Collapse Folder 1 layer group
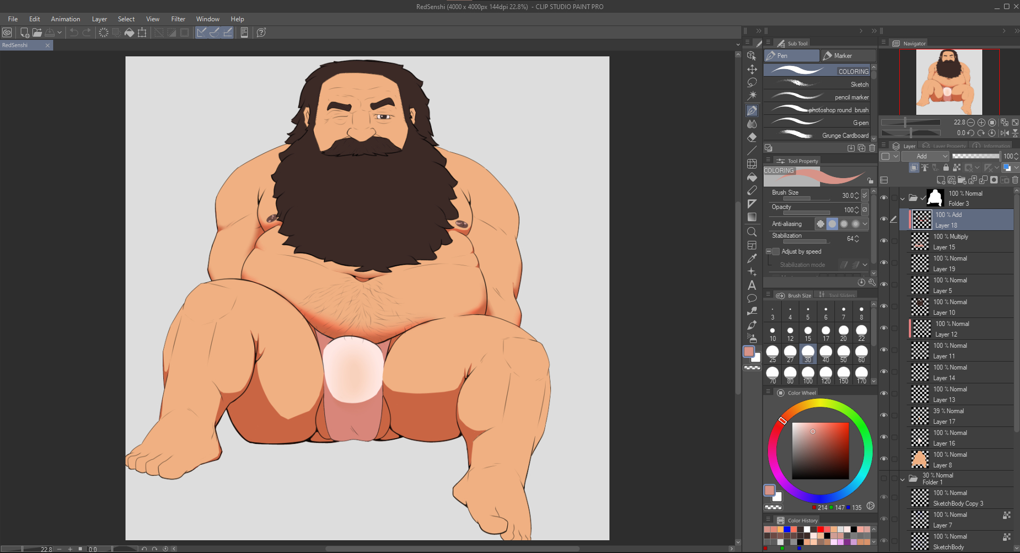This screenshot has height=553, width=1020. [902, 479]
